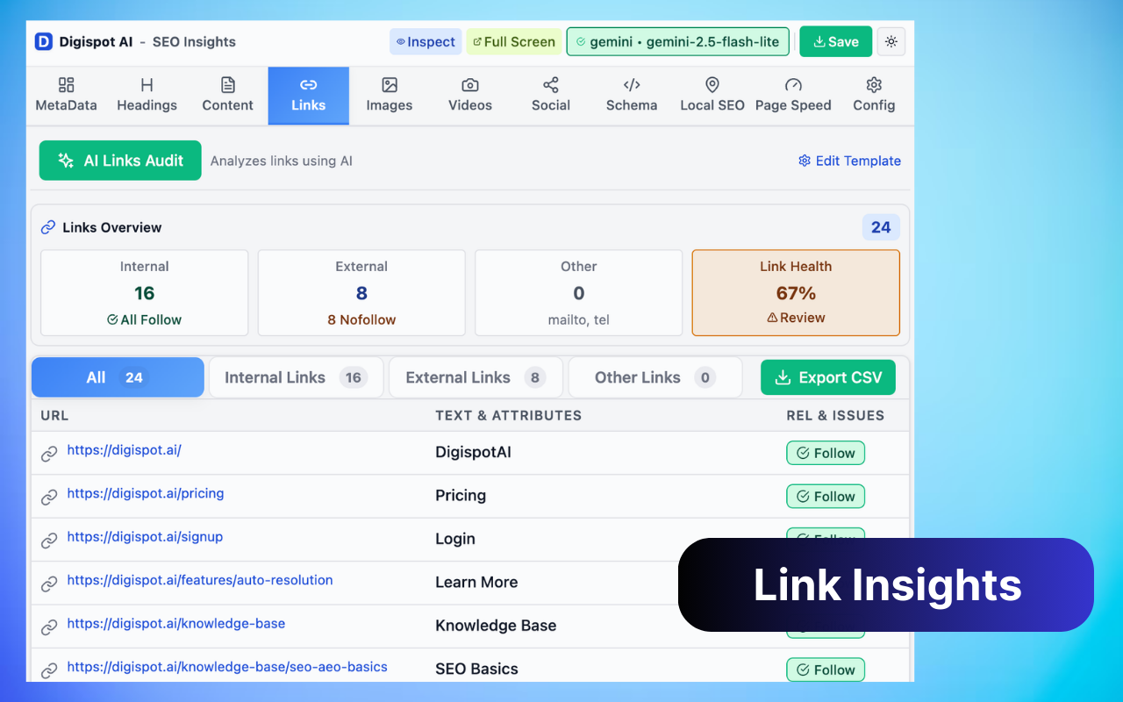
Task: Open the knowledge-base/seo-aeo-basics link
Action: 227,667
